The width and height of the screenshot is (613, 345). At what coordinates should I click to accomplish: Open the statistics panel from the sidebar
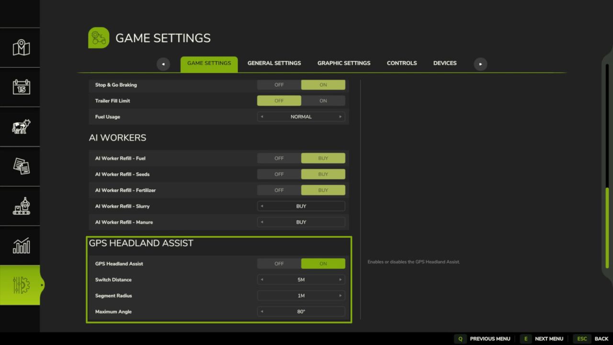click(20, 246)
